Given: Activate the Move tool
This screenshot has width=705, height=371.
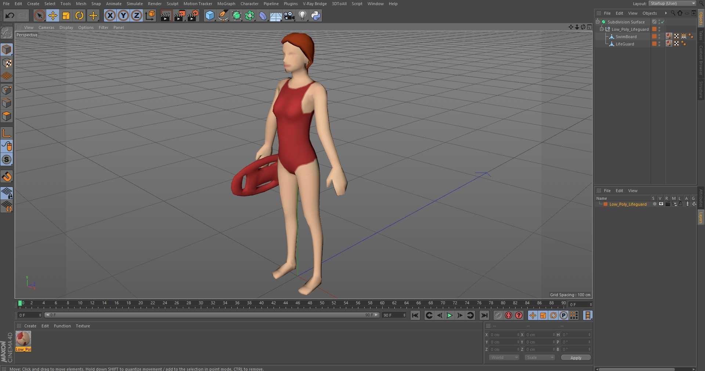Looking at the screenshot, I should (x=53, y=15).
